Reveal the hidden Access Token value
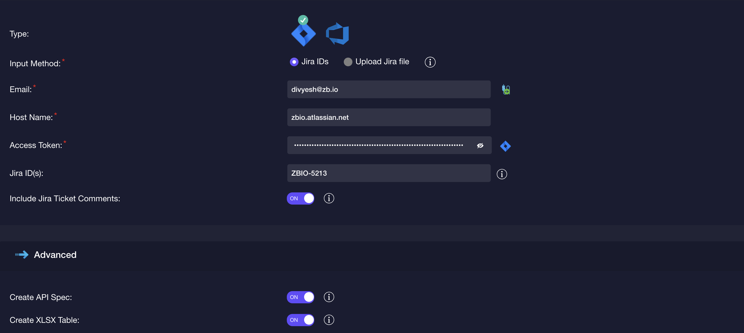744x333 pixels. (x=480, y=145)
